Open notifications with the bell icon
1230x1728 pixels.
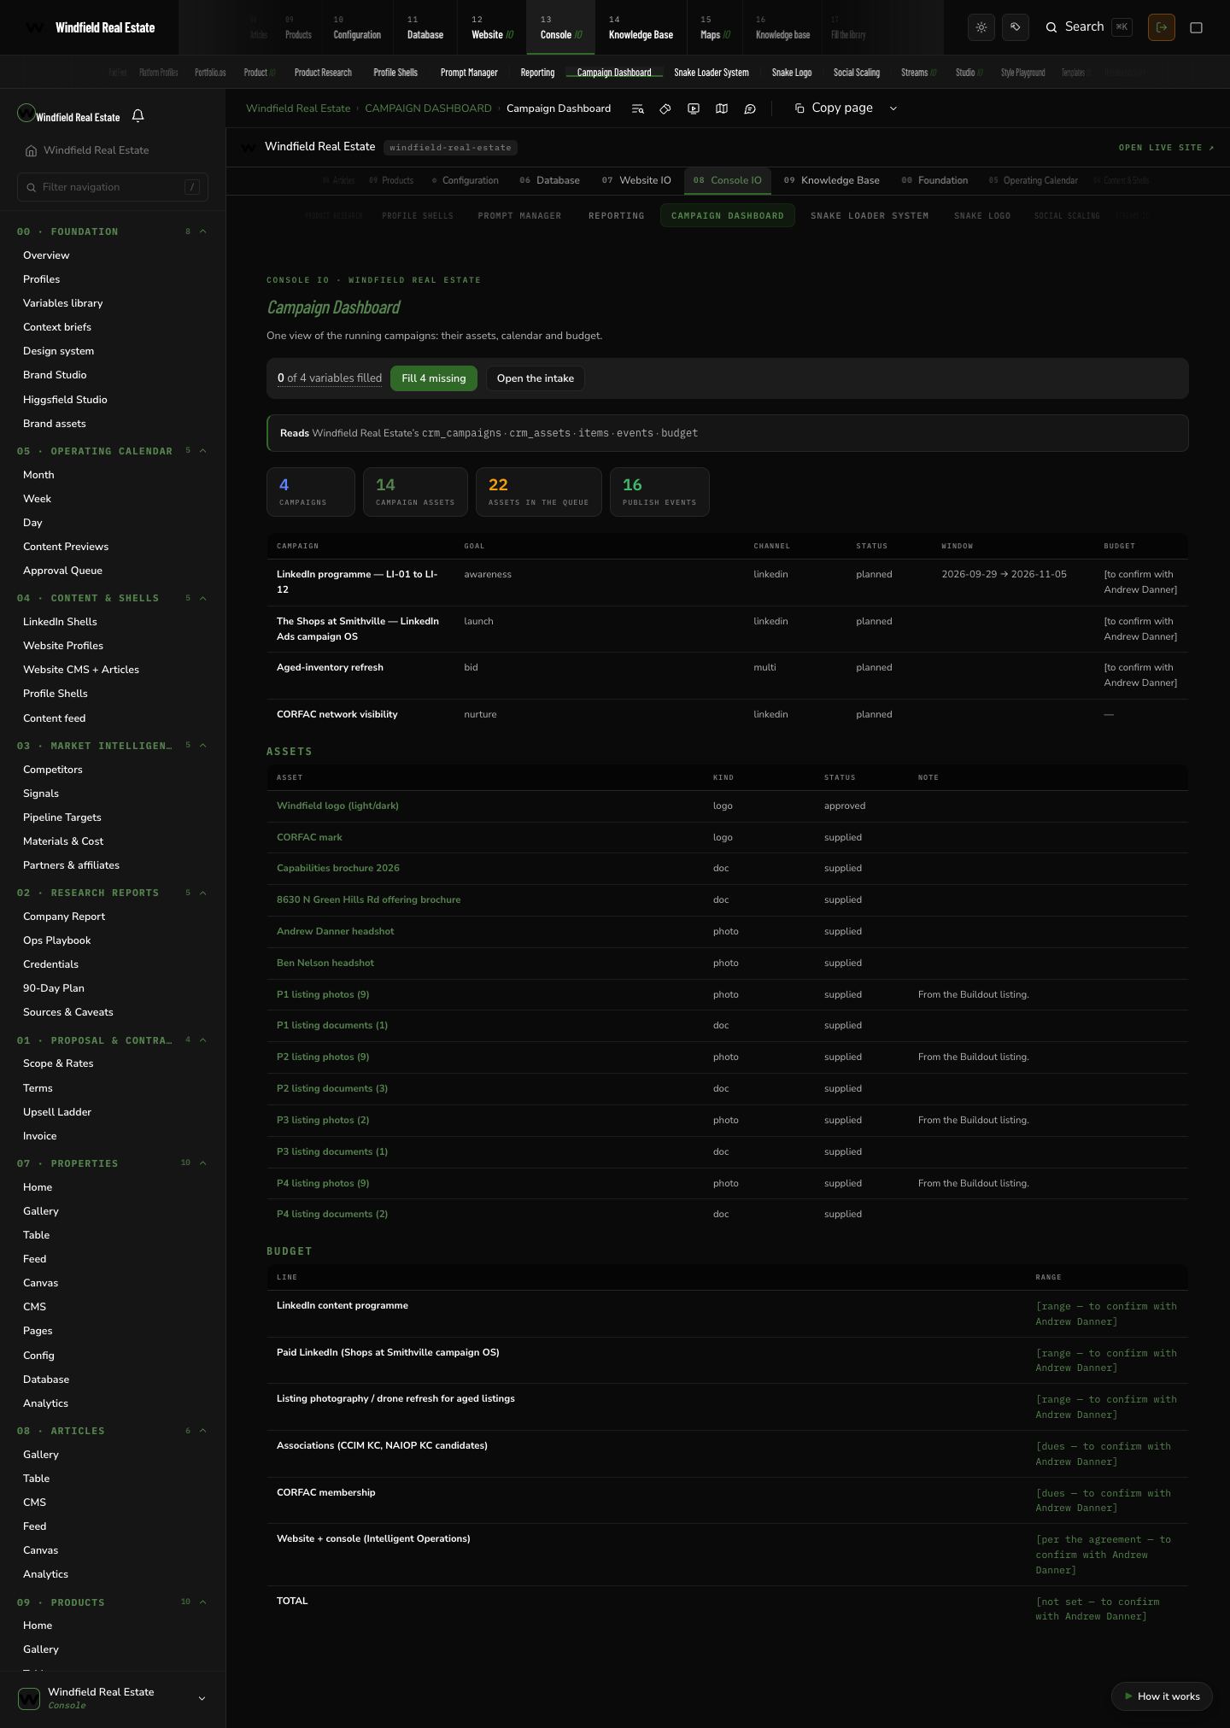click(138, 115)
